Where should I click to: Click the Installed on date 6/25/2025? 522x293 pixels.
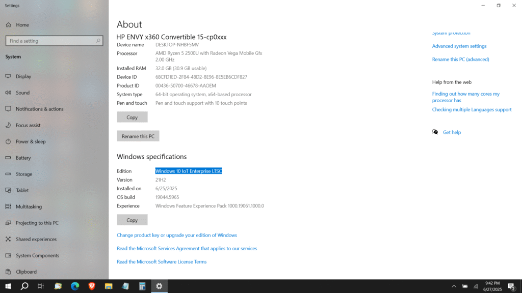[166, 188]
